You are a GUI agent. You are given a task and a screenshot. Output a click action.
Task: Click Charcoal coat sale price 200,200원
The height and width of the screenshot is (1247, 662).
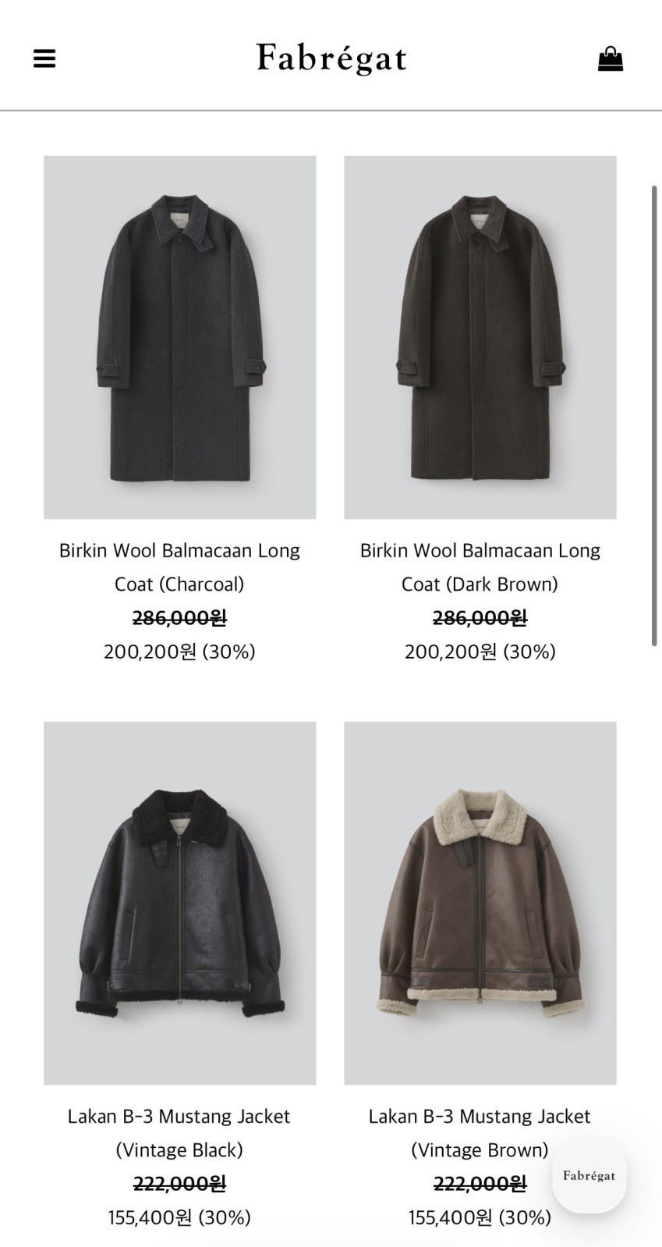tap(150, 652)
